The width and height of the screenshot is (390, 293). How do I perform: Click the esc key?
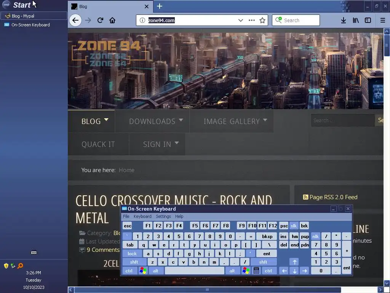[x=128, y=226]
